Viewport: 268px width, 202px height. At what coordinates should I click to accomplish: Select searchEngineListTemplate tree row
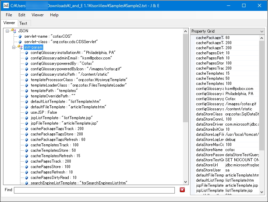click(x=79, y=183)
